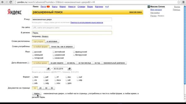Open calendar for start date field
Image resolution: width=186 pixels, height=104 pixels.
(49, 69)
